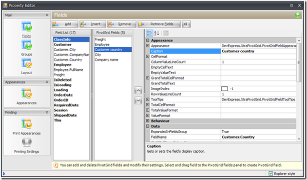Image resolution: width=307 pixels, height=180 pixels.
Task: Click the blue arrow in status bar
Action: point(4,173)
